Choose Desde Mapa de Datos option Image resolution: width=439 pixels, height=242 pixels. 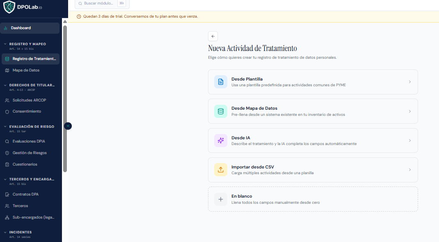313,111
